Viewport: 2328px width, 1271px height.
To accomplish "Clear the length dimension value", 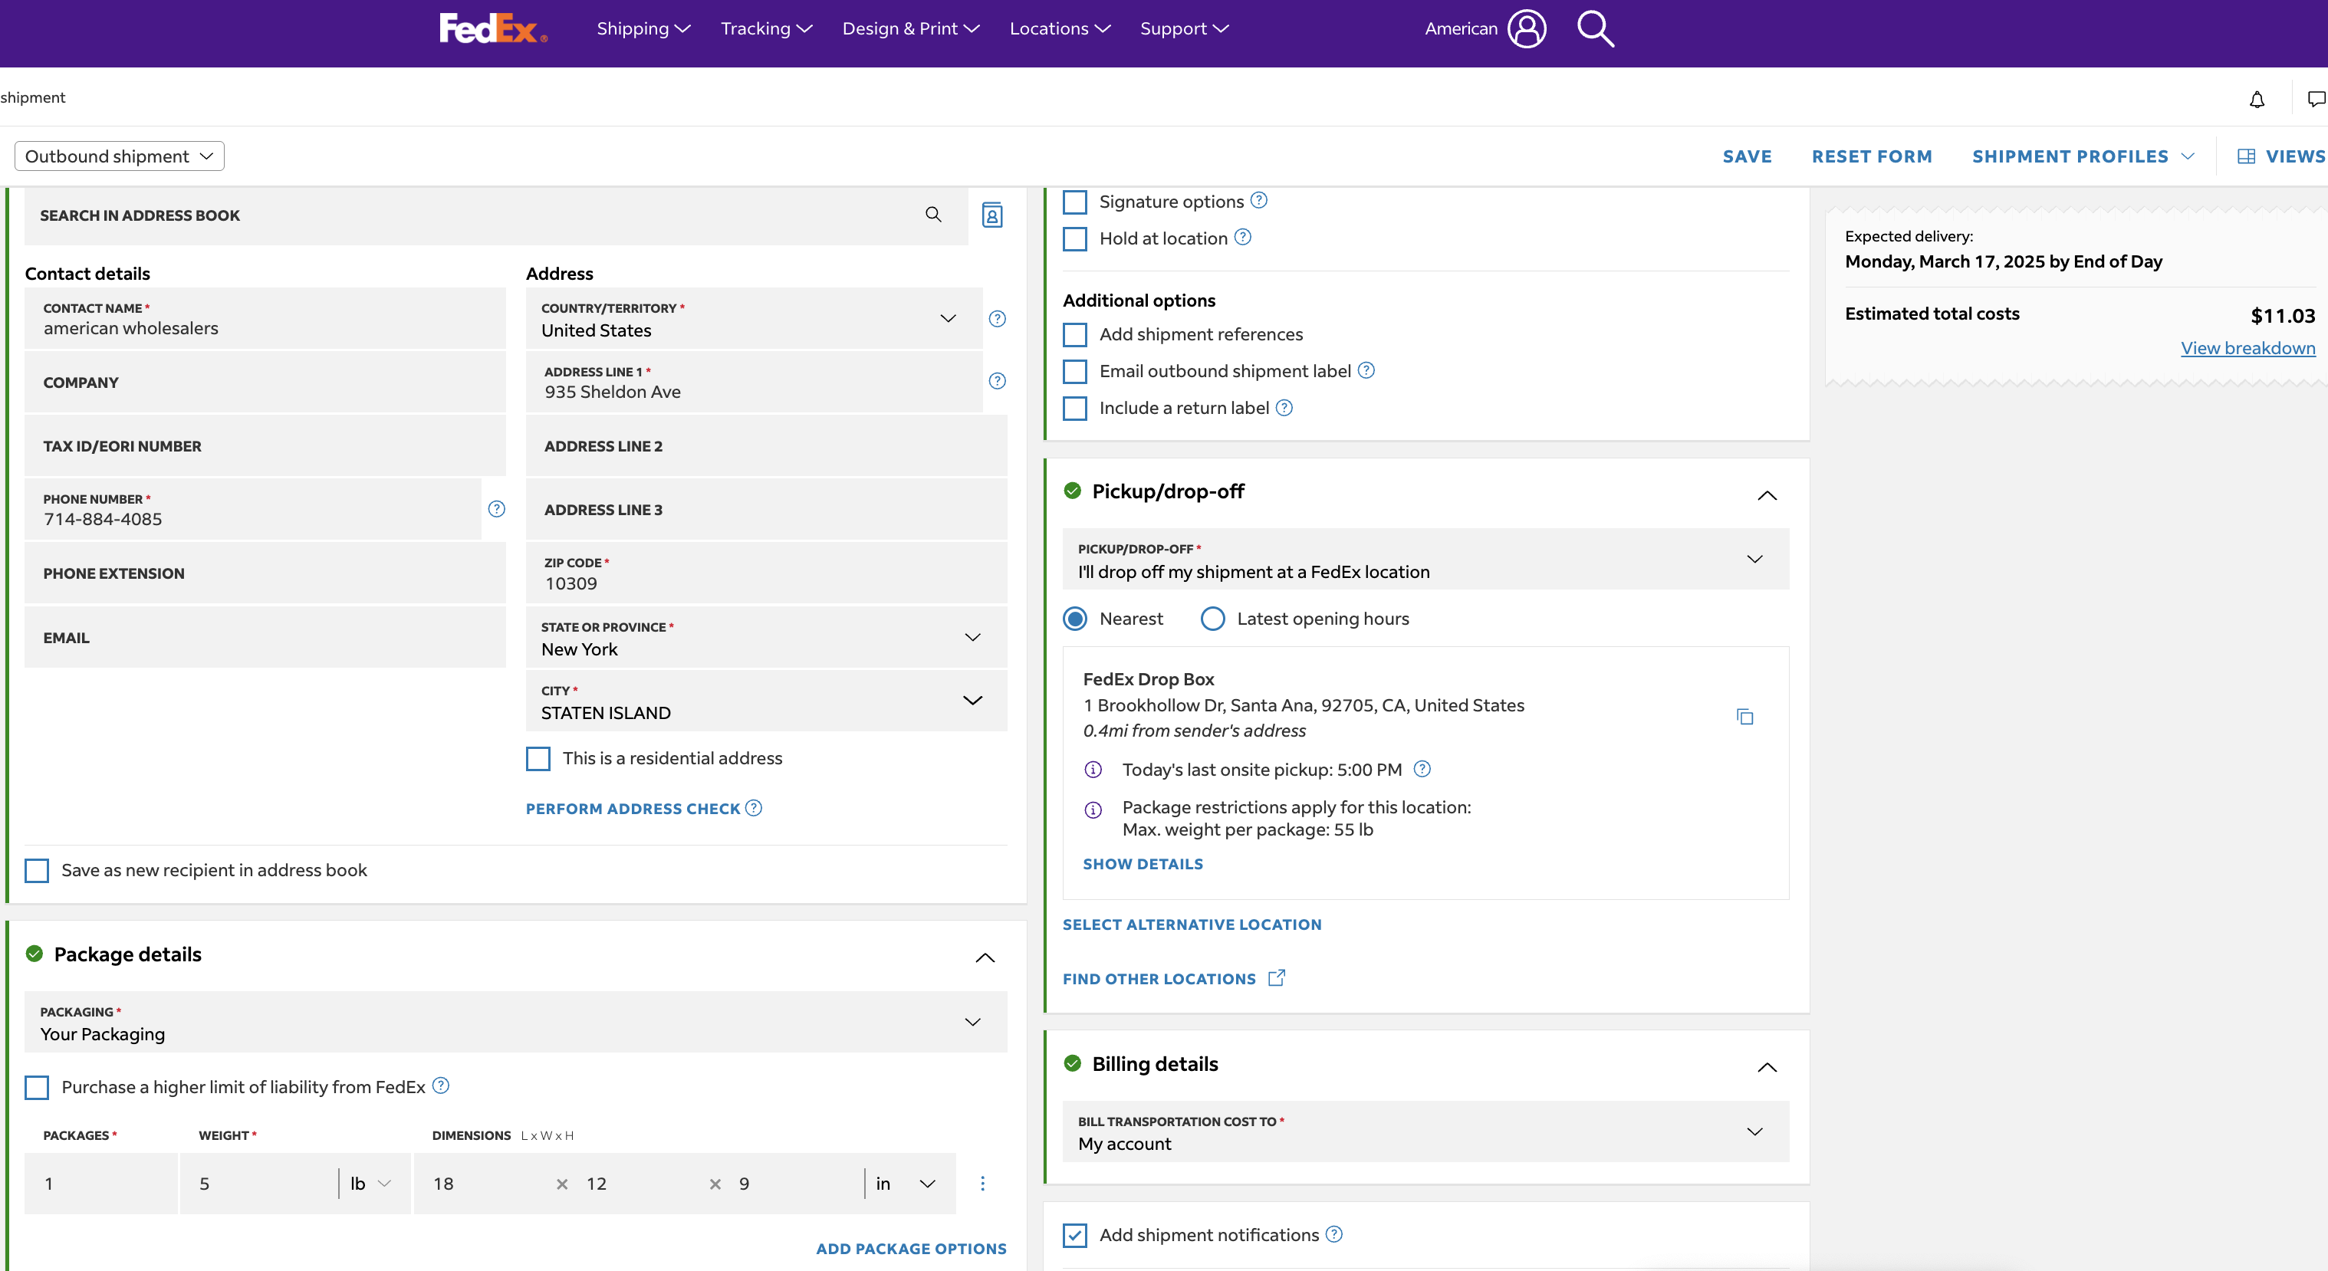I will click(562, 1184).
